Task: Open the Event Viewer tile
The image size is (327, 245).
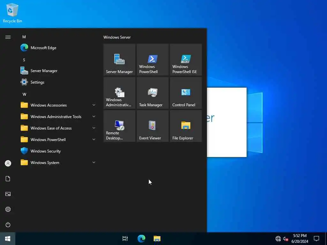Action: [x=153, y=126]
